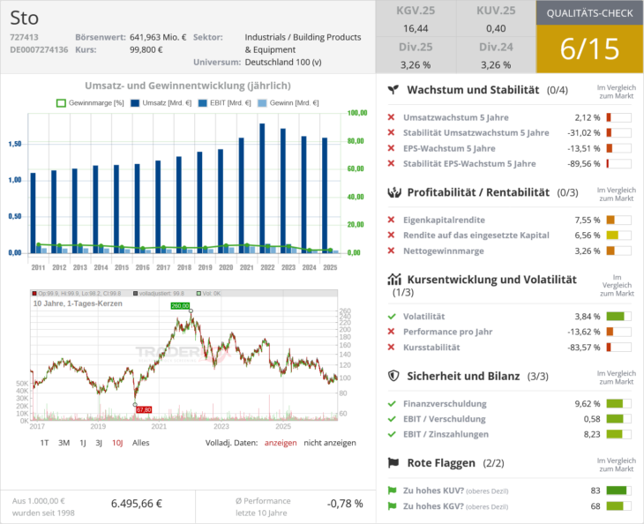Select the 1T chart time range
The width and height of the screenshot is (644, 524).
tap(44, 443)
